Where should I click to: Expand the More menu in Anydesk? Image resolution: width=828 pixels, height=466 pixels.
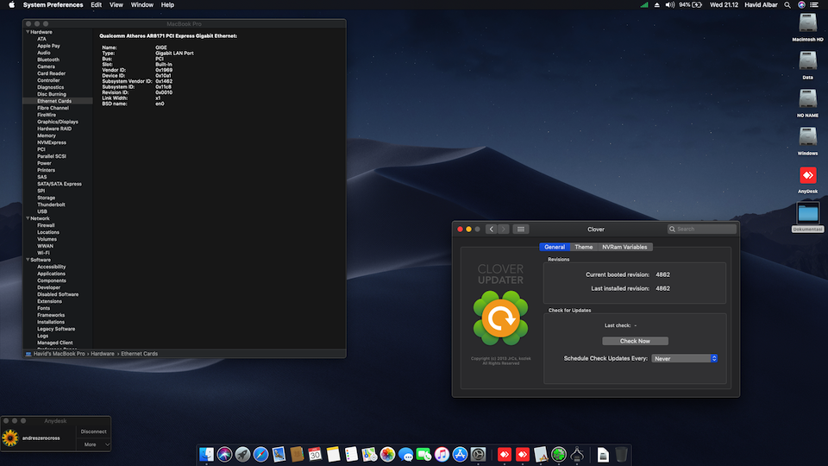(95, 444)
